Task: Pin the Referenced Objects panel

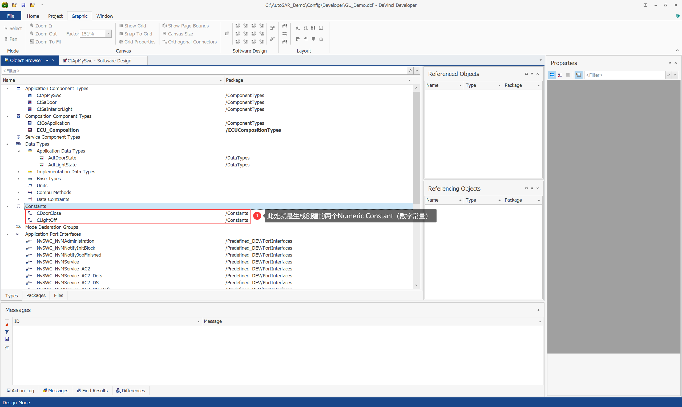Action: [532, 74]
